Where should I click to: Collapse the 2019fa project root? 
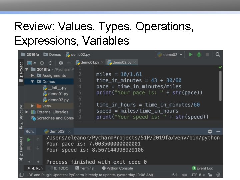click(x=27, y=69)
